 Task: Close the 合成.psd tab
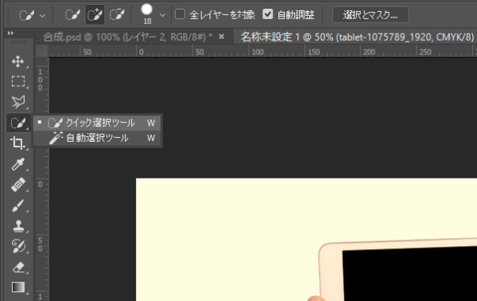pyautogui.click(x=222, y=37)
